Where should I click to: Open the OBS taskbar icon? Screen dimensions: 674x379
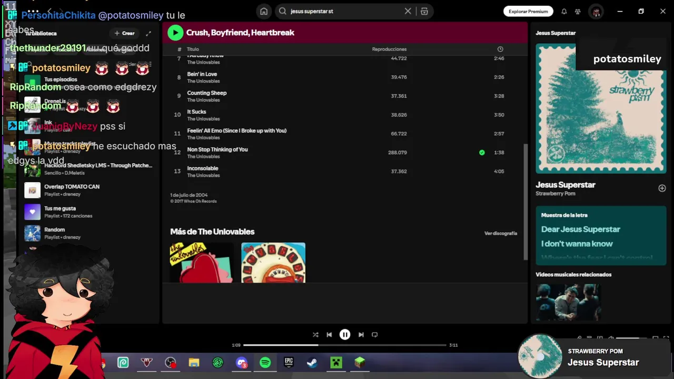170,363
